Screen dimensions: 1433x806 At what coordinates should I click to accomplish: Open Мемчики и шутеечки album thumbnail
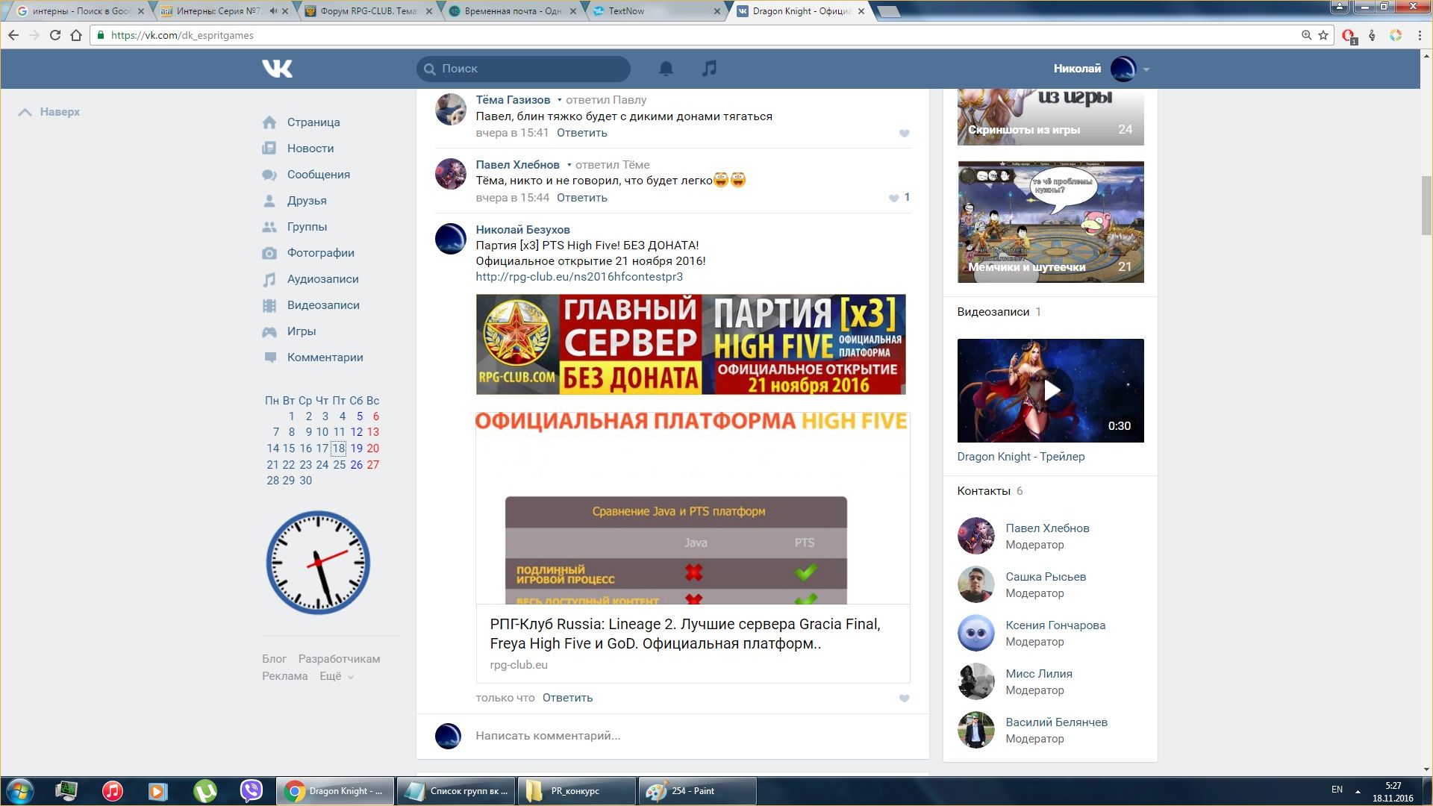(1050, 222)
